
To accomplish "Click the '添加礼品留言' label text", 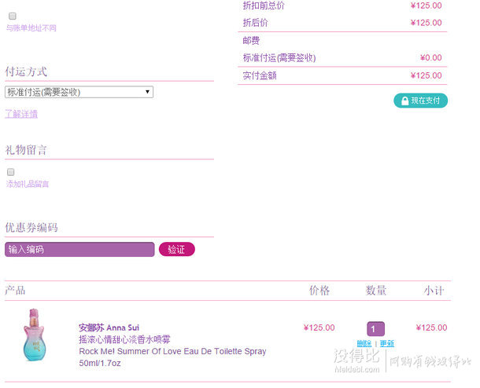I will (x=28, y=184).
